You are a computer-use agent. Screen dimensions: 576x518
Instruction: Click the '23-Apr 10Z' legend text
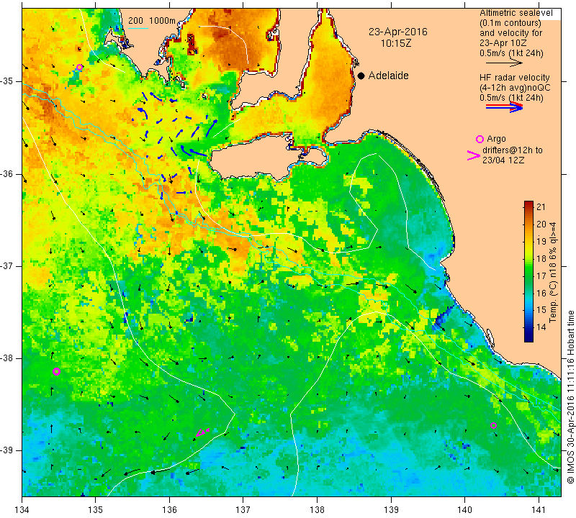pyautogui.click(x=503, y=43)
